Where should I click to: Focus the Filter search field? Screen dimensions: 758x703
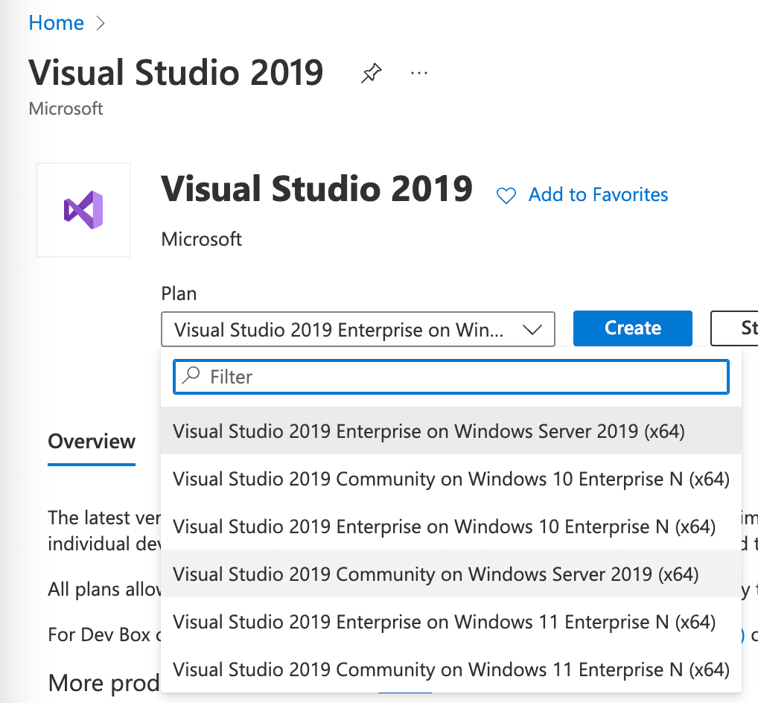[451, 377]
